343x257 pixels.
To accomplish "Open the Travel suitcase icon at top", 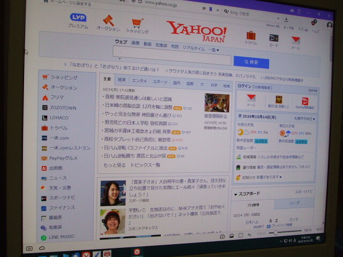I will [x=251, y=36].
